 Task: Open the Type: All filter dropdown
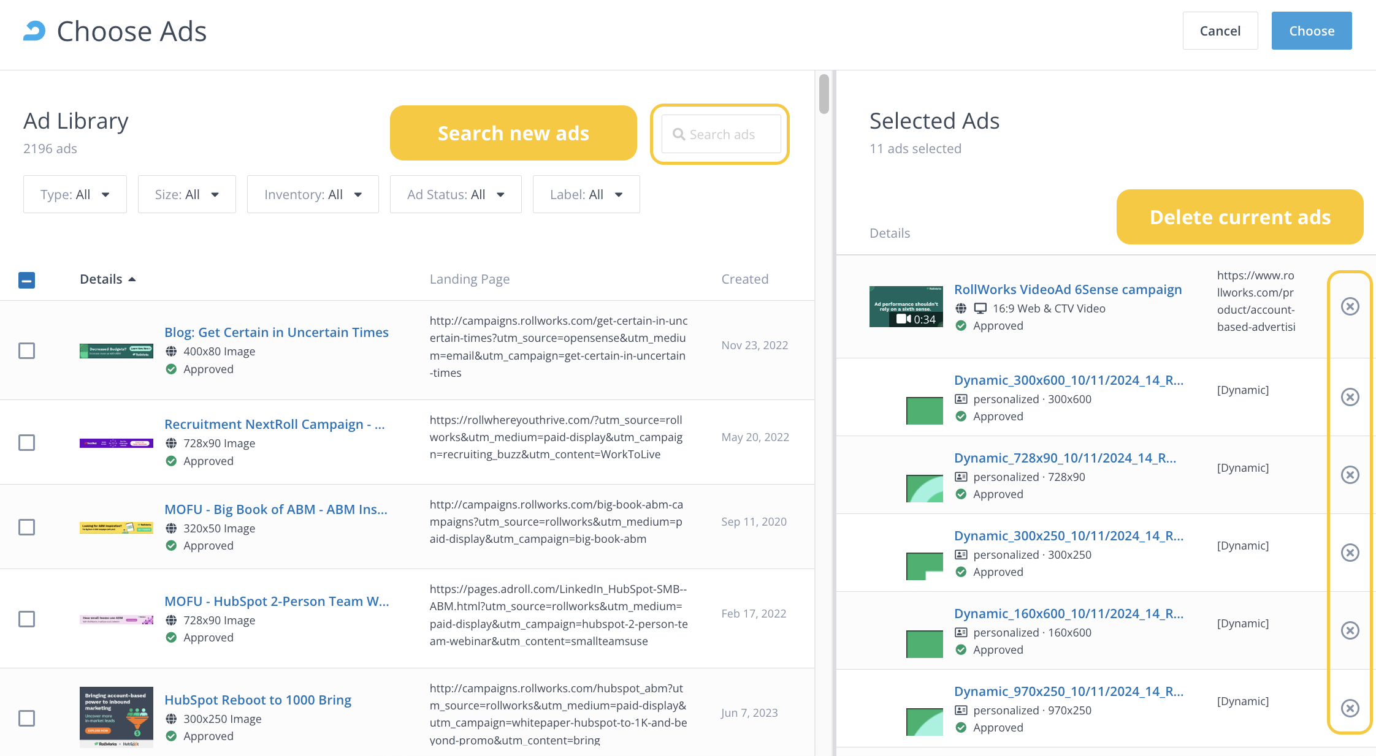pos(75,194)
